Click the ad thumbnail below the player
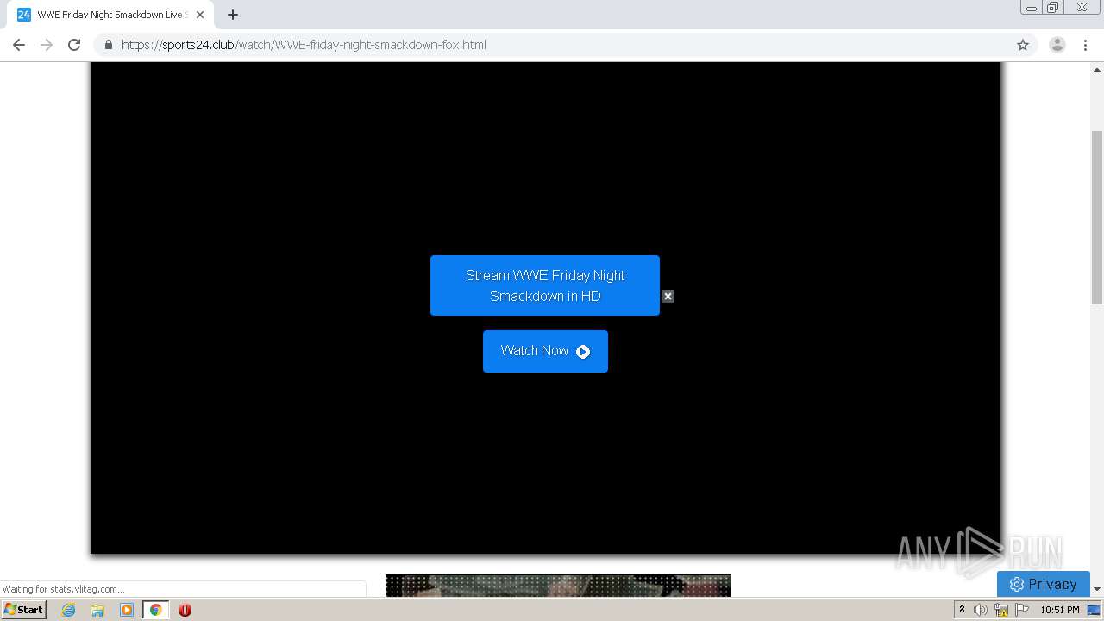The image size is (1104, 621). (558, 586)
